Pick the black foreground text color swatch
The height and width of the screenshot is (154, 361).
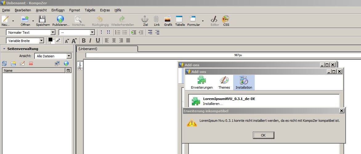click(x=50, y=40)
